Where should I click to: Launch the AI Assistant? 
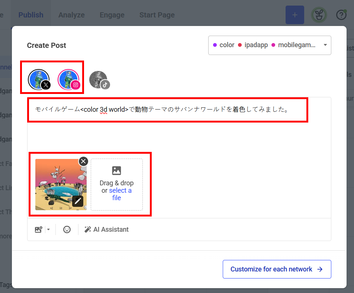pyautogui.click(x=106, y=229)
